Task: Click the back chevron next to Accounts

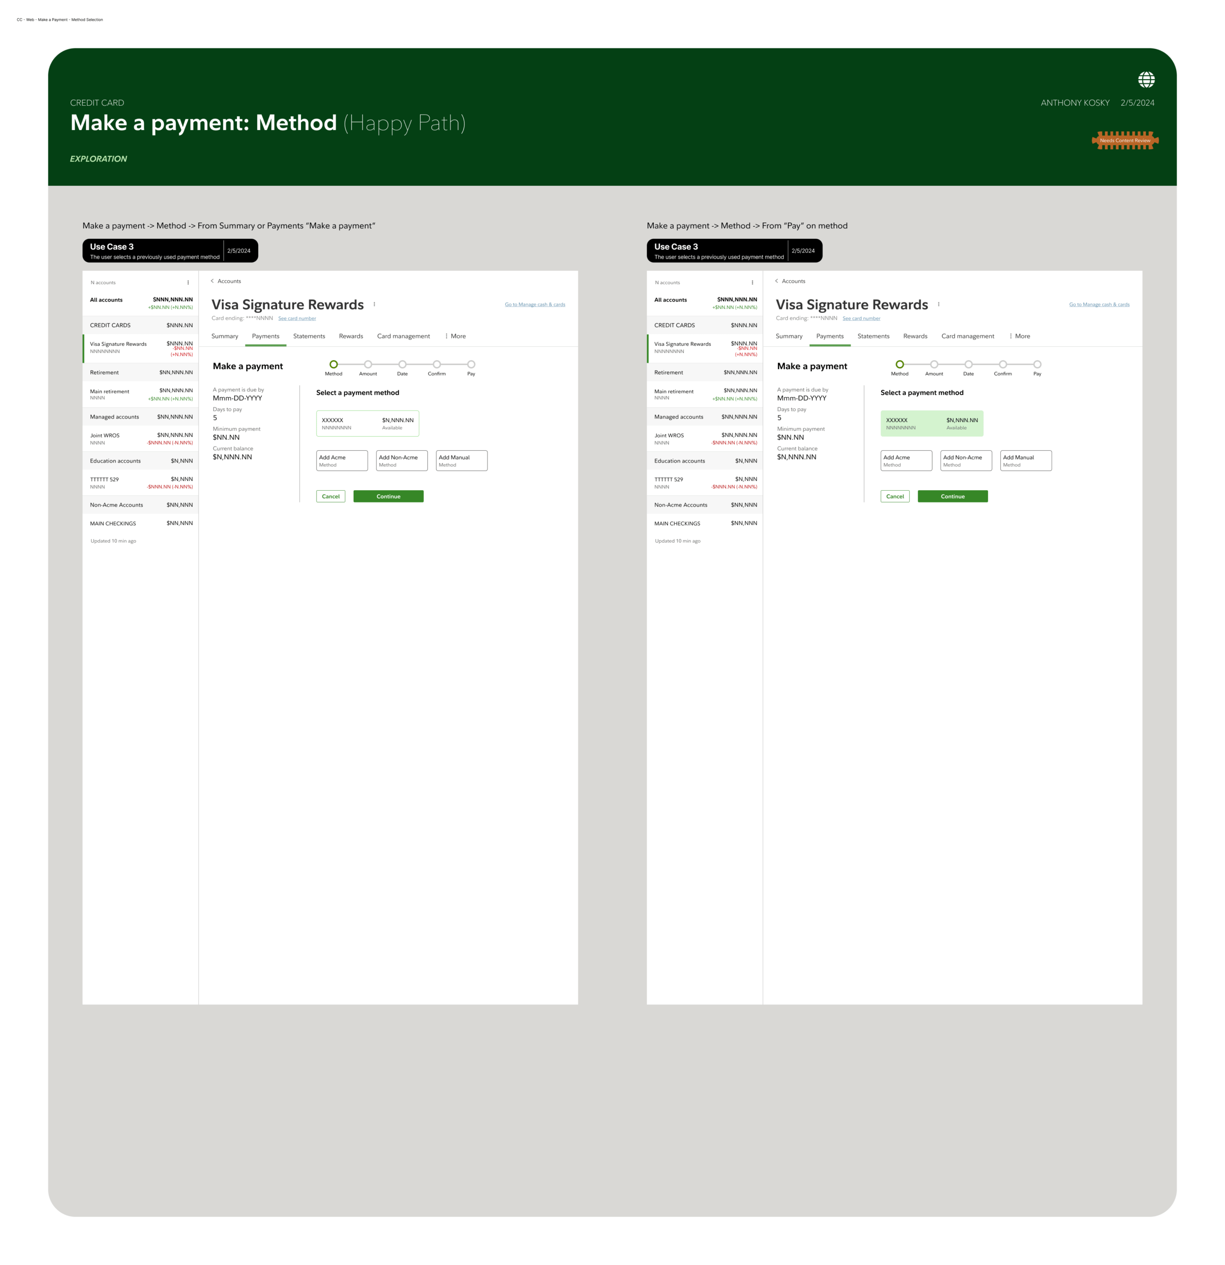Action: [213, 281]
